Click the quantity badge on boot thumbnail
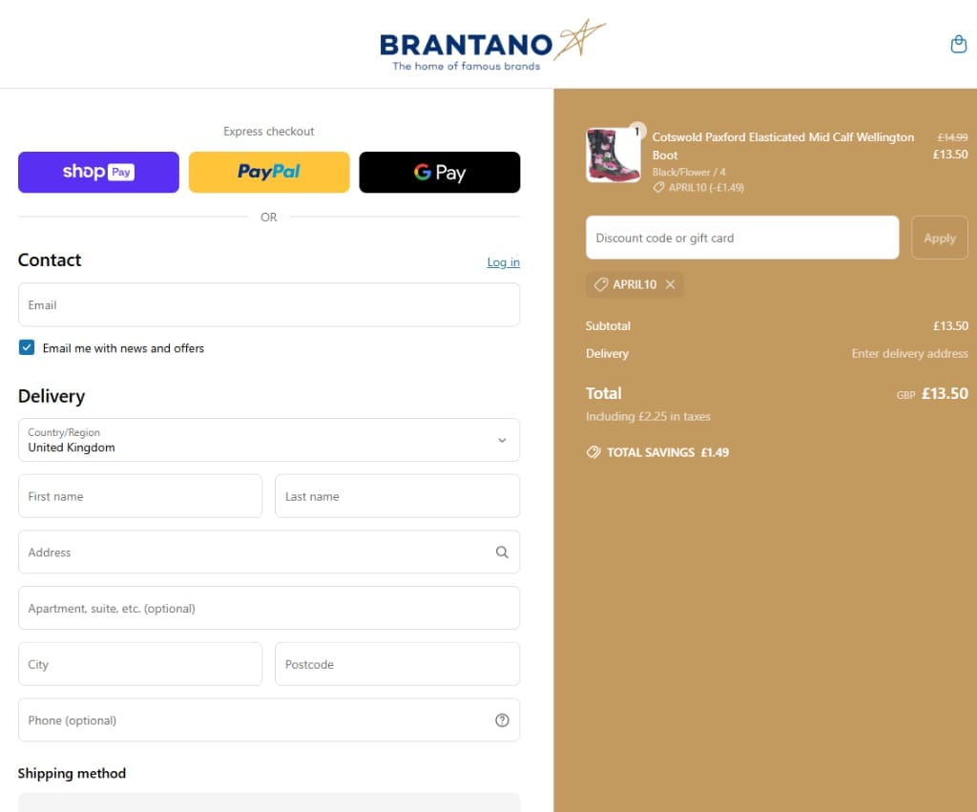Viewport: 977px width, 812px height. [x=636, y=131]
